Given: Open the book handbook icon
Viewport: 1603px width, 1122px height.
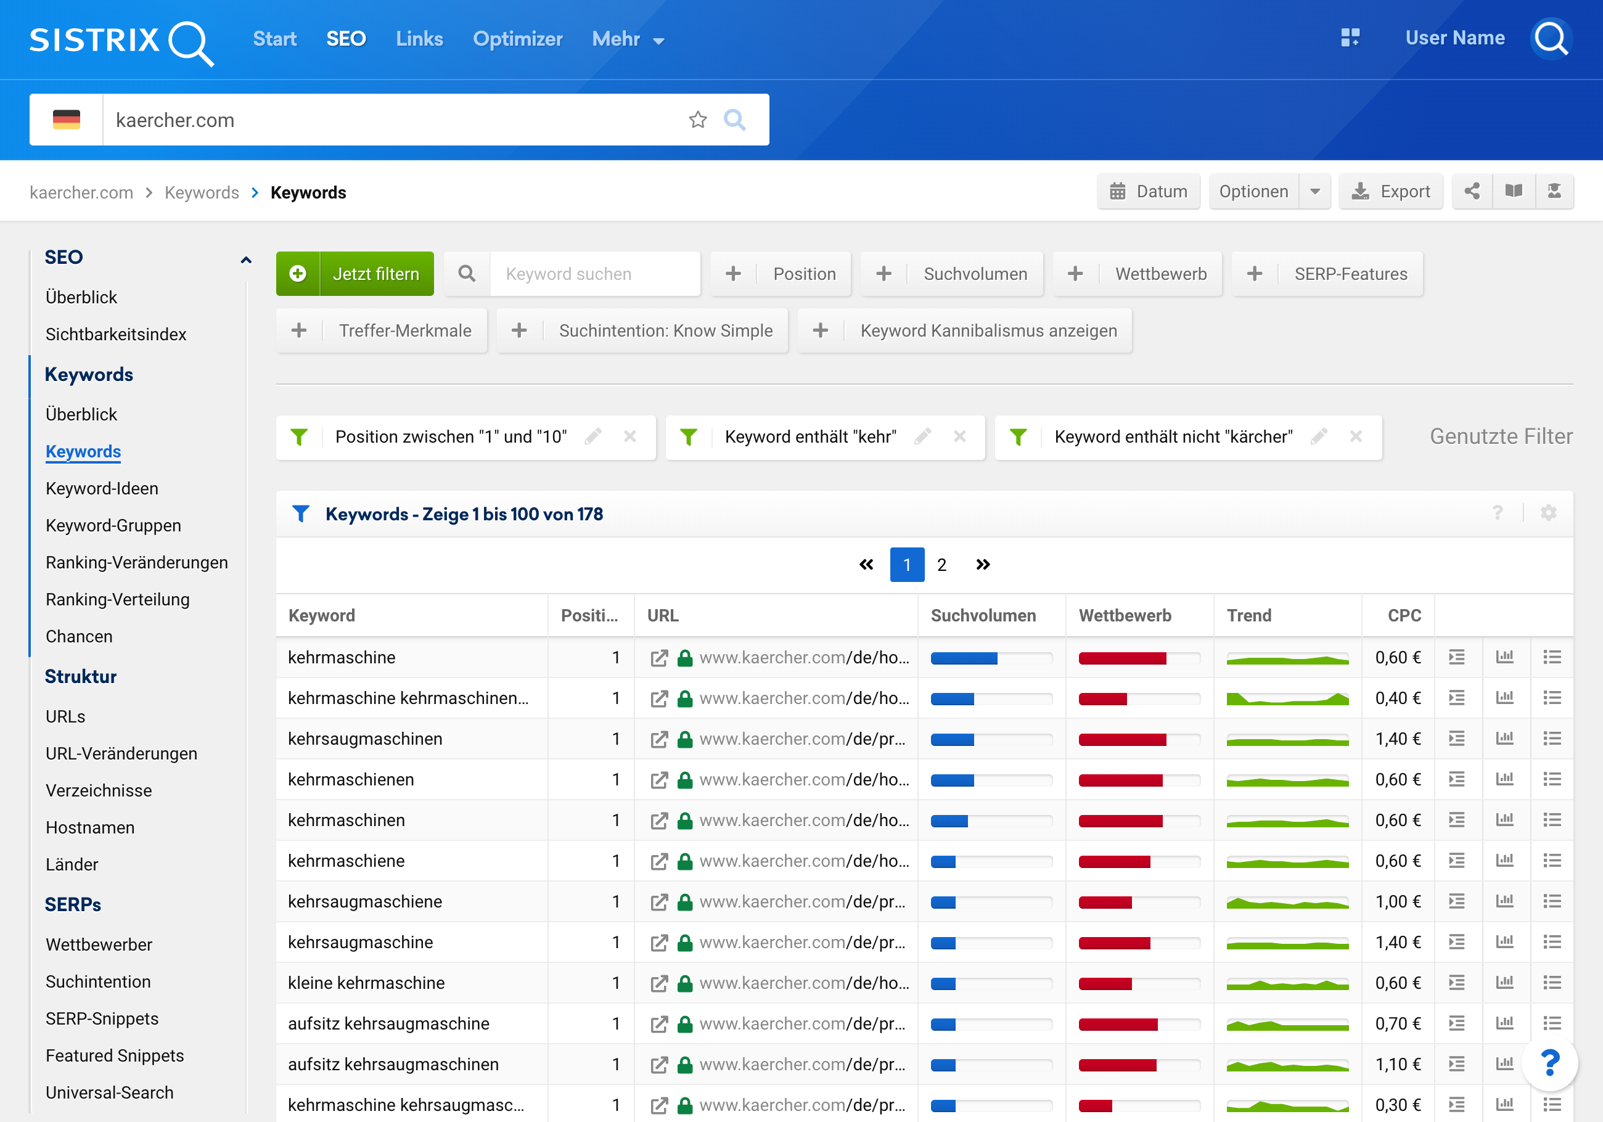Looking at the screenshot, I should coord(1513,191).
